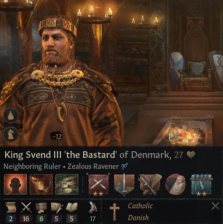Select the sword and landscape commander trait

(124, 185)
